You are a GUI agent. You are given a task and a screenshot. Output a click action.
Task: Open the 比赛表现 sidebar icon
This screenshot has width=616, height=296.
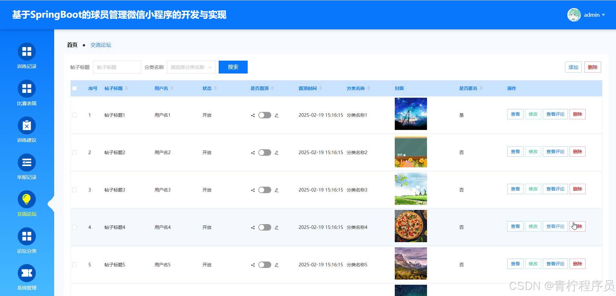click(26, 89)
